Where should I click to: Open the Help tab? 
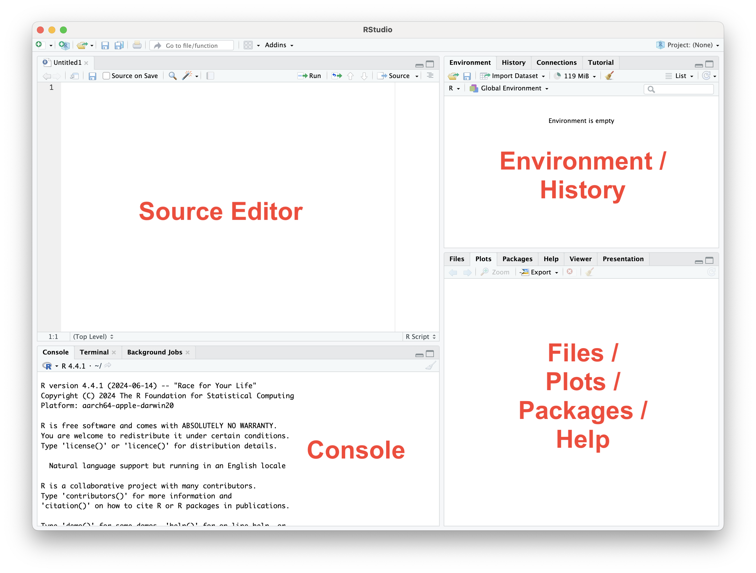tap(551, 259)
